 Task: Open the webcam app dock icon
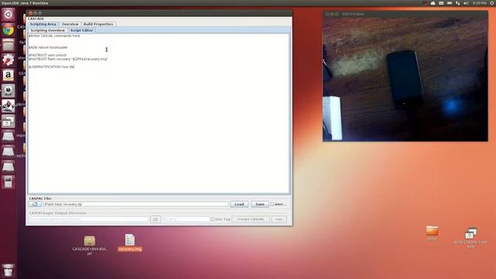[9, 91]
